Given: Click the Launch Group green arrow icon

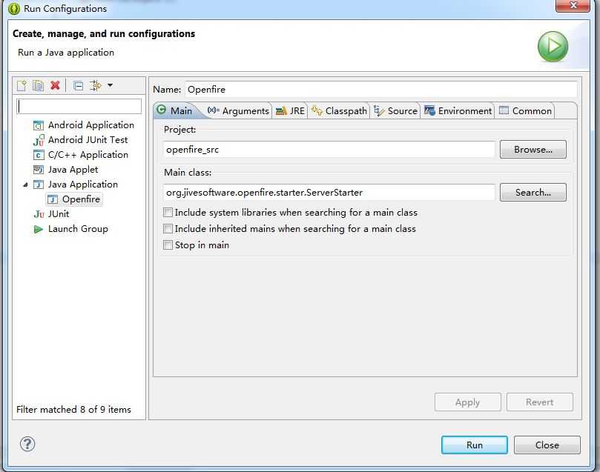Looking at the screenshot, I should point(39,229).
